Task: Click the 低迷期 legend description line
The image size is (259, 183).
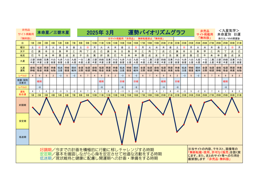Action: [99, 158]
